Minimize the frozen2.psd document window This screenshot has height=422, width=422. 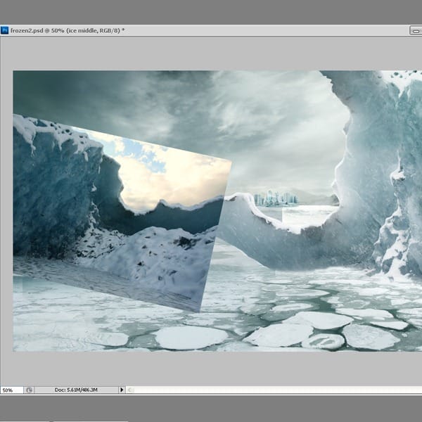[414, 31]
